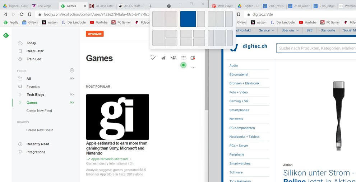The height and width of the screenshot is (182, 356).
Task: Open the Gaming + VR category
Action: (239, 101)
